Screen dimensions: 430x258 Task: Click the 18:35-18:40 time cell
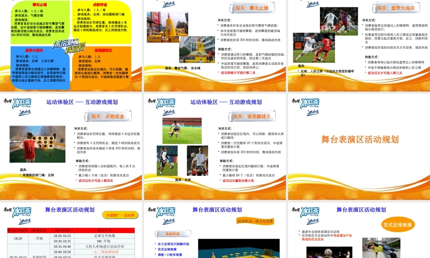(x=62, y=246)
